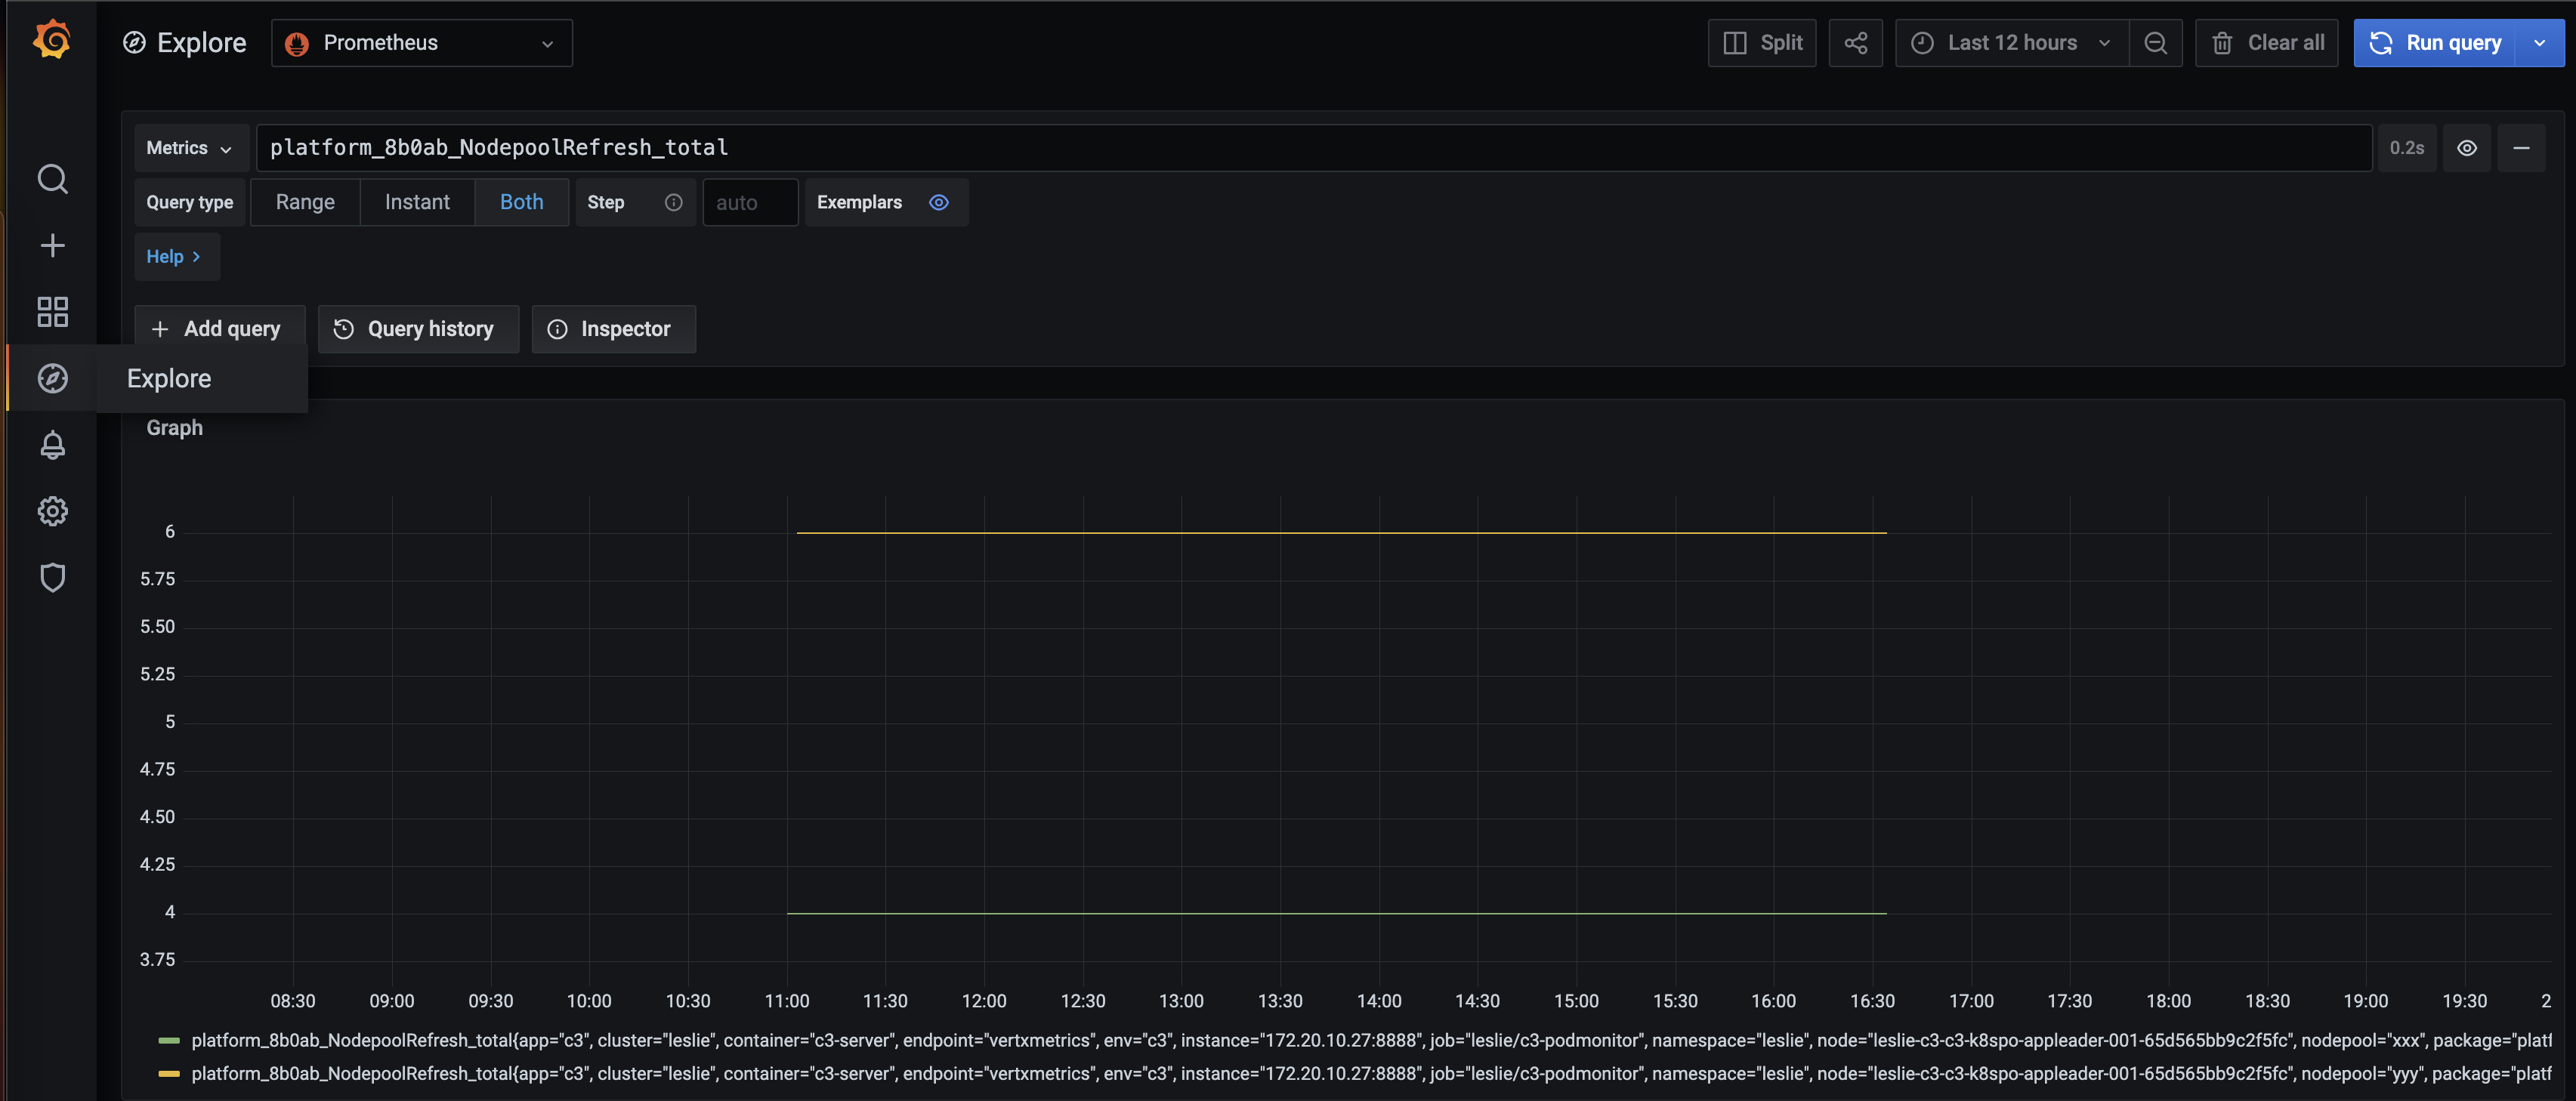The height and width of the screenshot is (1101, 2576).
Task: Disable query with the eye icon
Action: click(x=2466, y=148)
